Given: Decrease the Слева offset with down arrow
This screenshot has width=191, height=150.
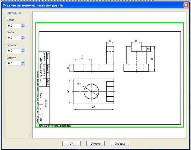Looking at the screenshot, I should [23, 27].
